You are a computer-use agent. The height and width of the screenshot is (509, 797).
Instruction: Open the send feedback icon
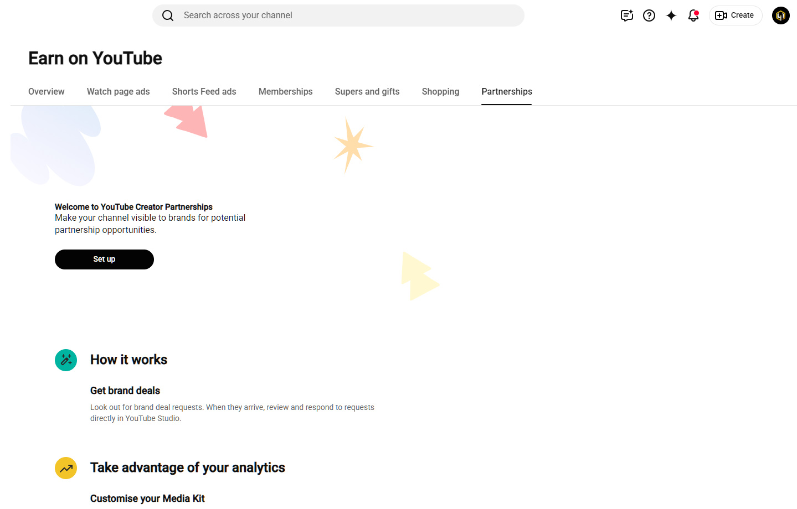pyautogui.click(x=627, y=15)
